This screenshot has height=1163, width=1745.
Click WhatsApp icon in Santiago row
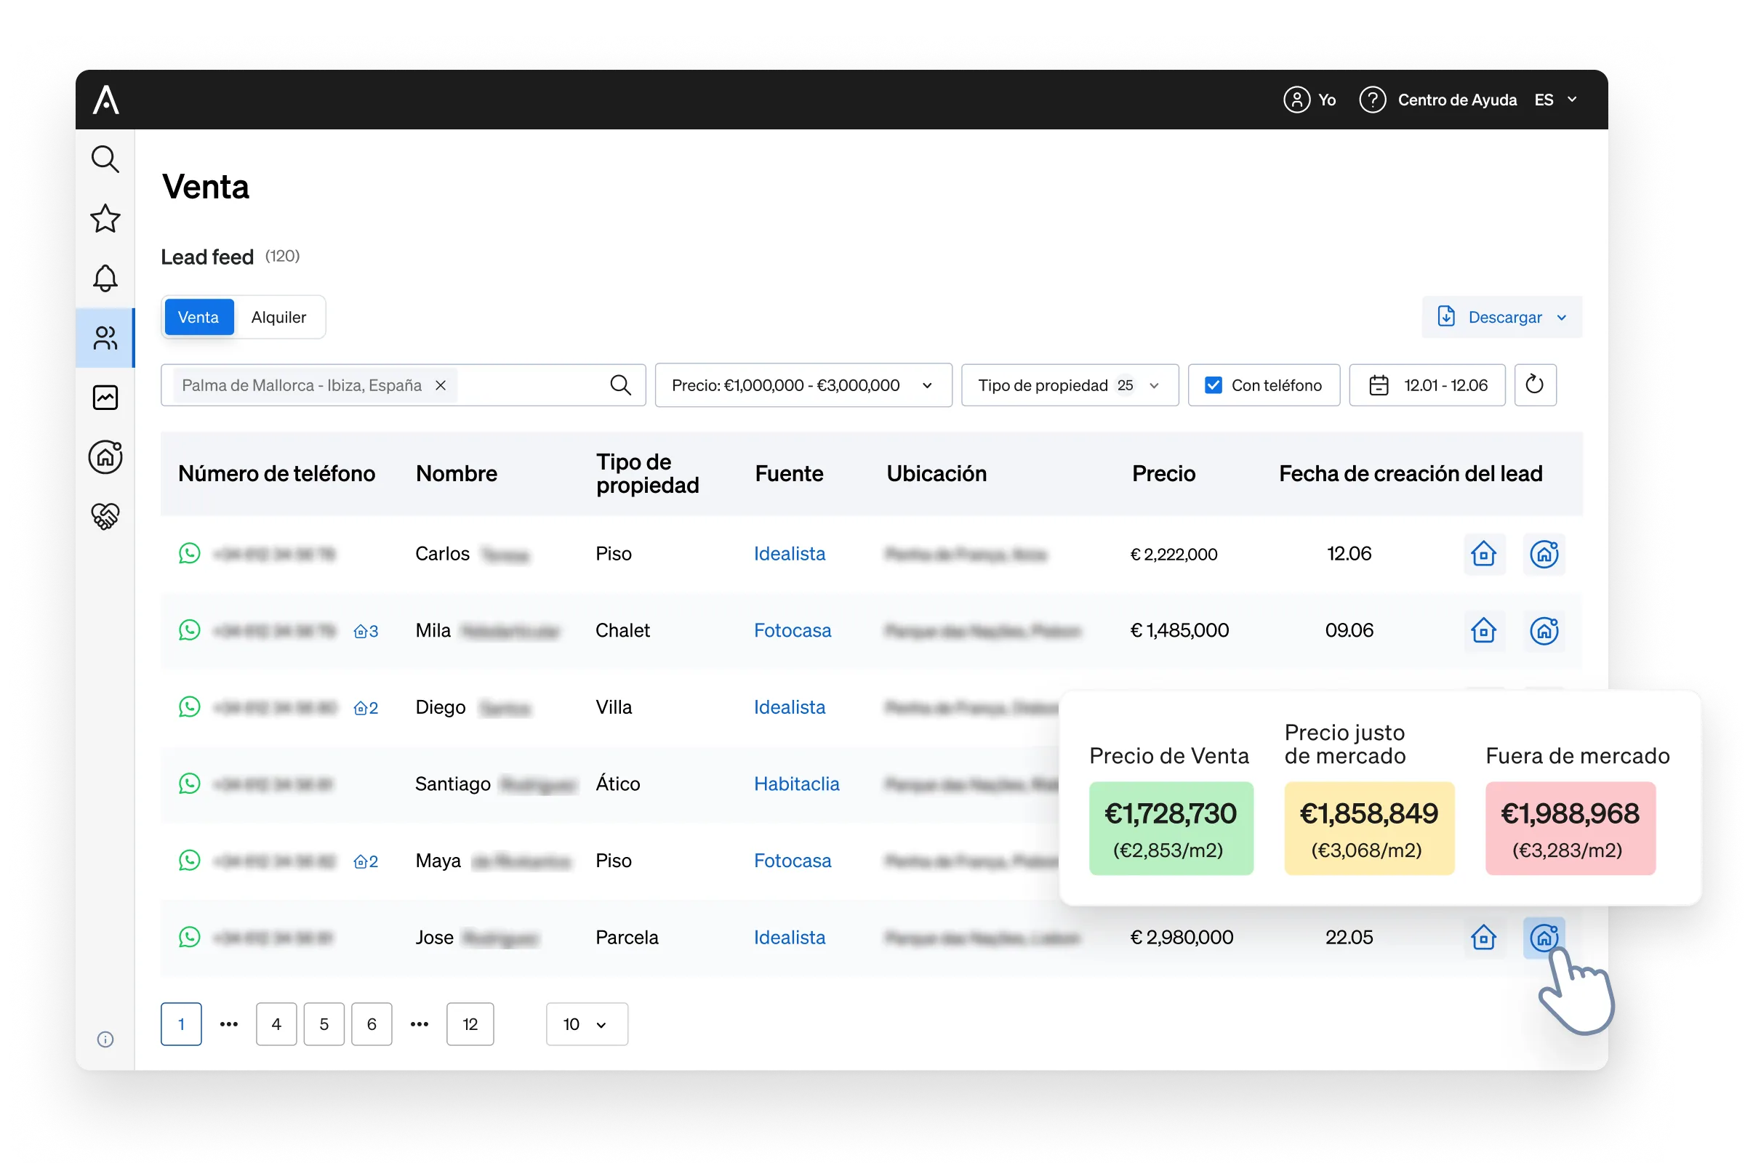pyautogui.click(x=189, y=784)
